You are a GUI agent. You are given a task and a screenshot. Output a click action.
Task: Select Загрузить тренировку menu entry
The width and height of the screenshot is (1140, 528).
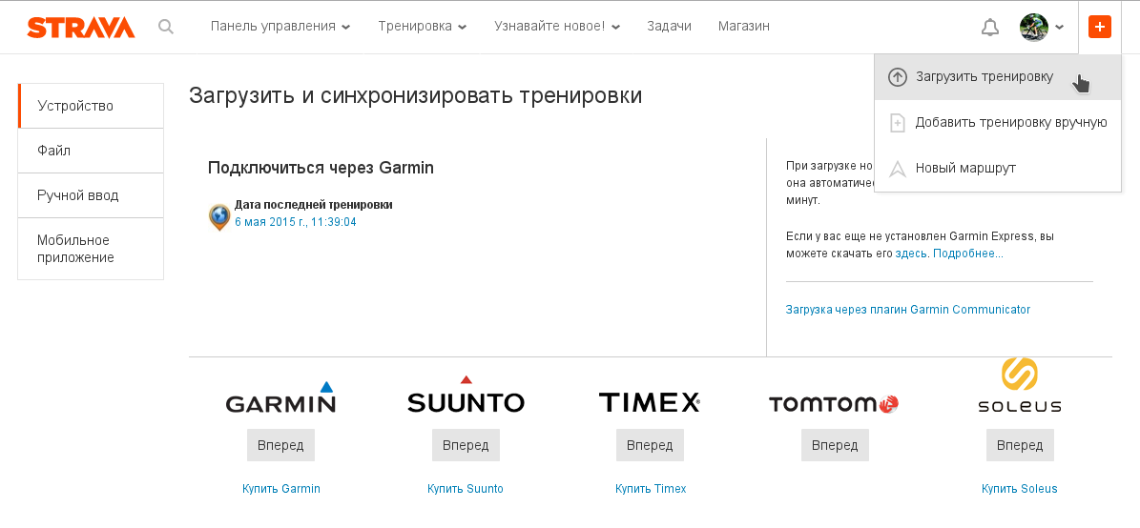pos(998,77)
